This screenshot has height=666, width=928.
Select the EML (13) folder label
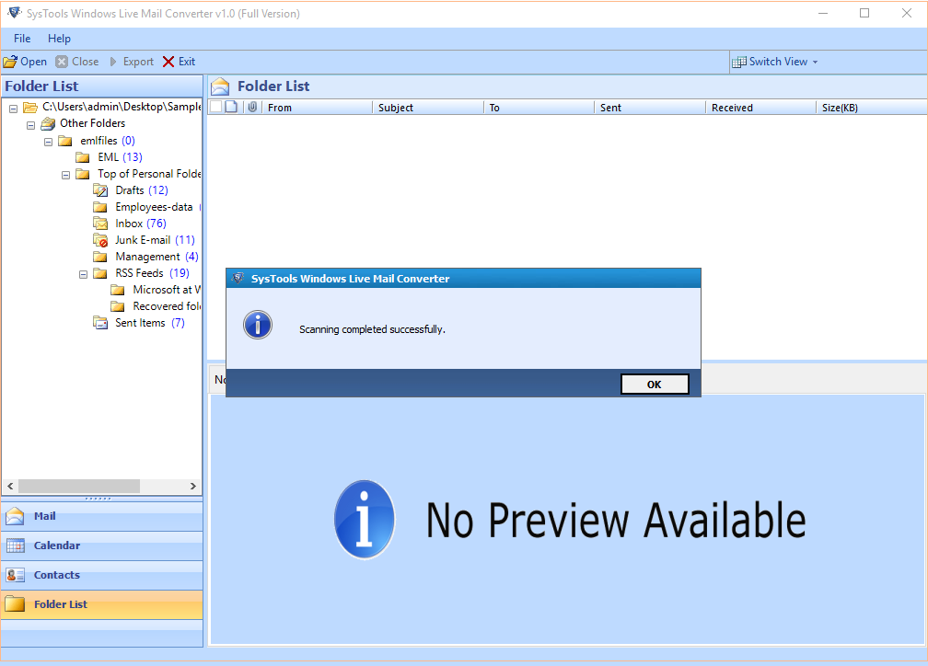pyautogui.click(x=120, y=157)
